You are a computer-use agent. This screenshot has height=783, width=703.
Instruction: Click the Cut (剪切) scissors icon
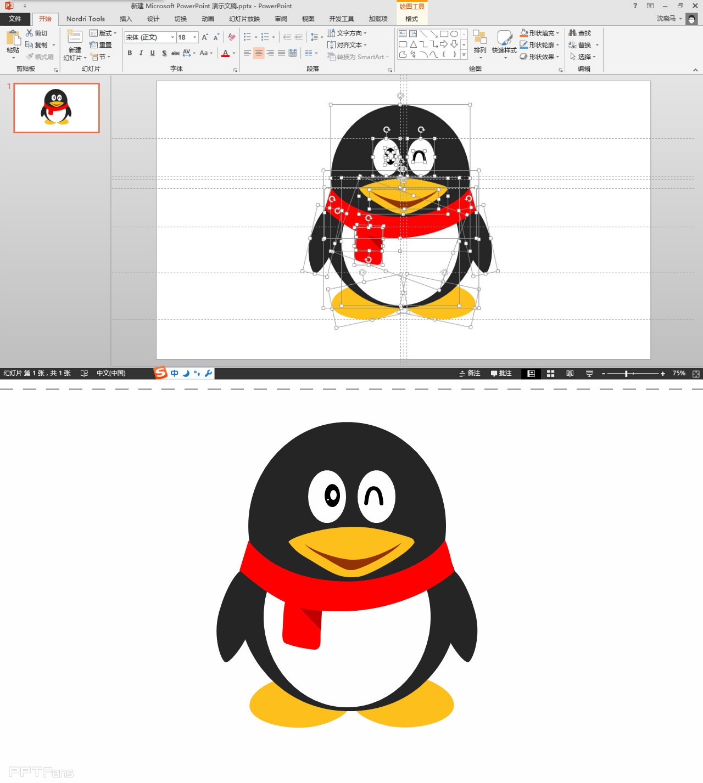click(x=30, y=33)
